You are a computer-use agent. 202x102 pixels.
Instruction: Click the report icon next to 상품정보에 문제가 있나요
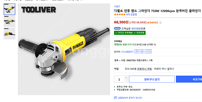pyautogui.click(x=115, y=98)
